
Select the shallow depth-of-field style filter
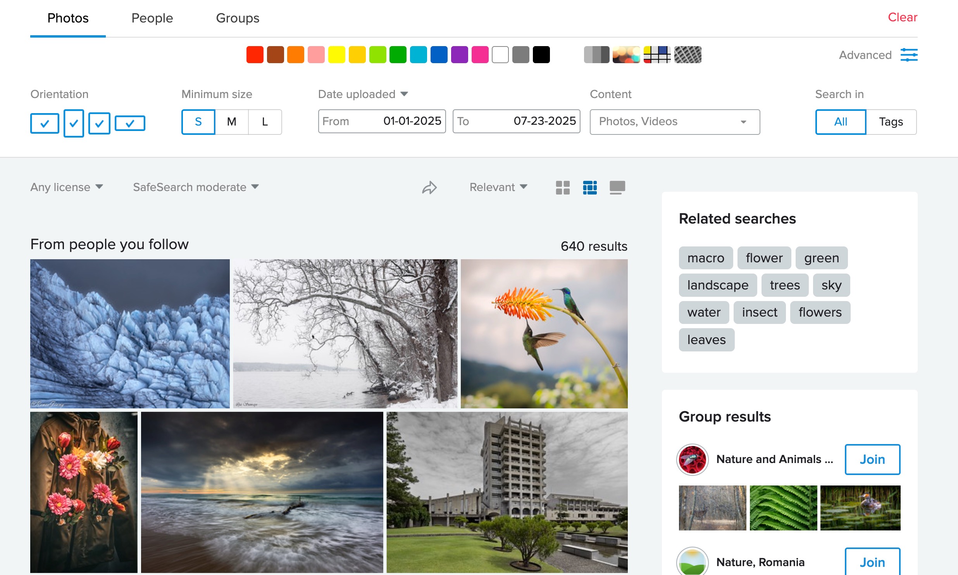[627, 55]
